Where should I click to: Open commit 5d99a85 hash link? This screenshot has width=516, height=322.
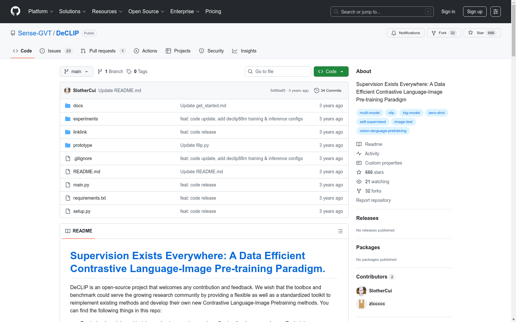coord(278,90)
